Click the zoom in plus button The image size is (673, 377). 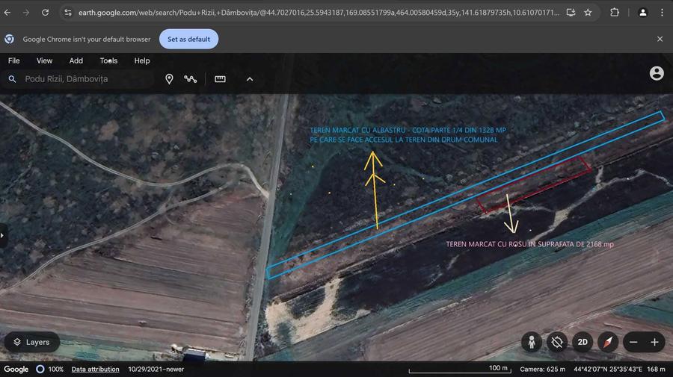click(654, 342)
